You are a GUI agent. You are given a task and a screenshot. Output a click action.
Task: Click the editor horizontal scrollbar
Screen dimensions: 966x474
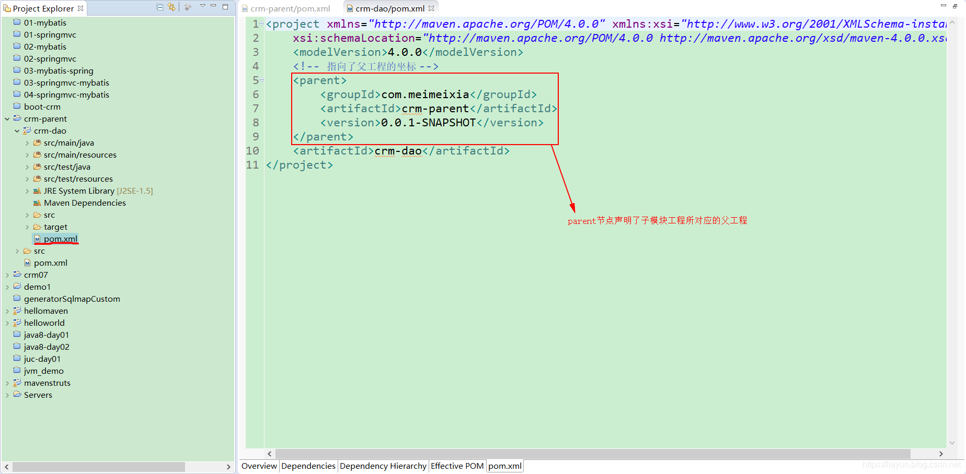click(593, 454)
